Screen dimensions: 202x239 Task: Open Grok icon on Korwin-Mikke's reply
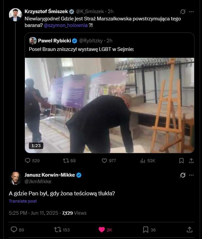(183, 175)
